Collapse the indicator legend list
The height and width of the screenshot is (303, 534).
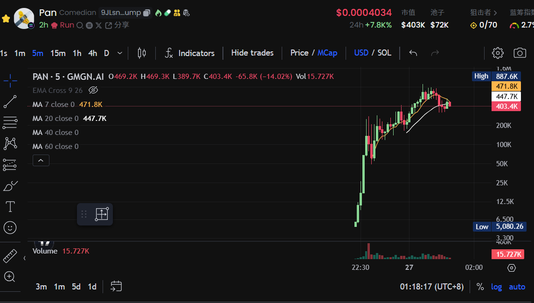41,161
